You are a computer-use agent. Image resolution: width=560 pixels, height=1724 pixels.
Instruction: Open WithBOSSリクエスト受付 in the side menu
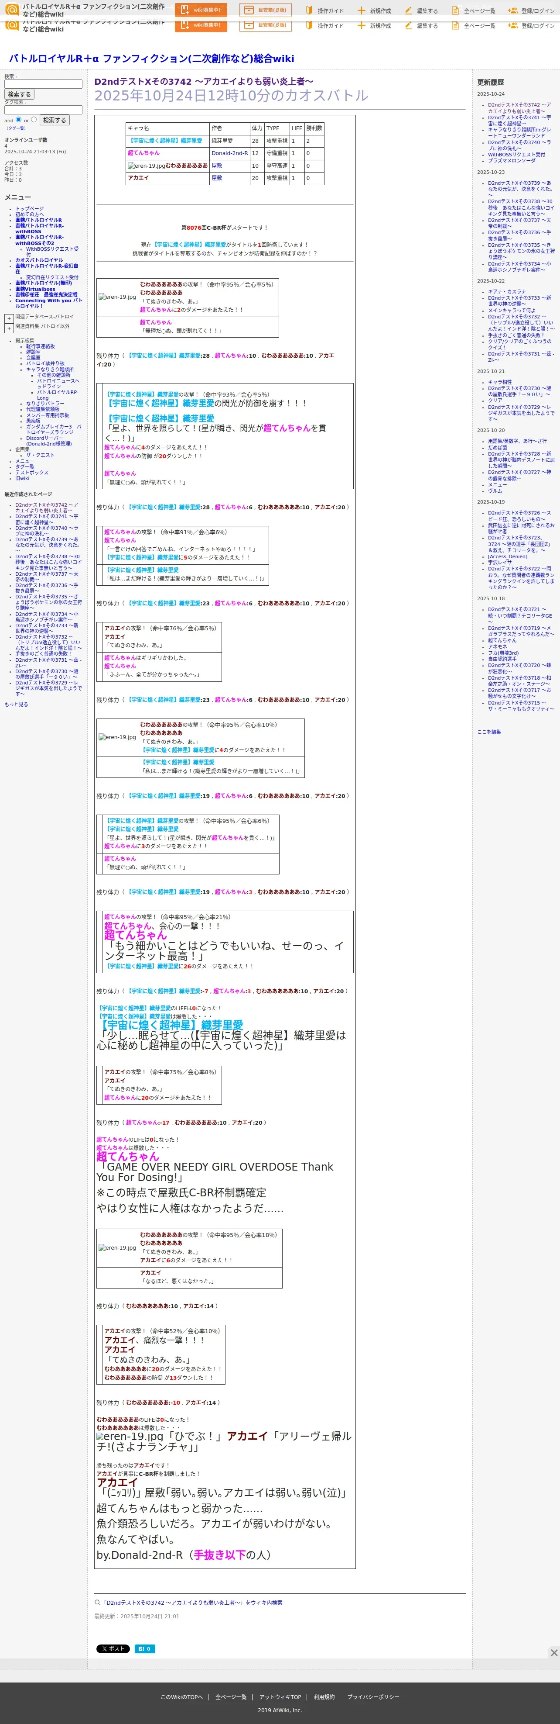52,252
